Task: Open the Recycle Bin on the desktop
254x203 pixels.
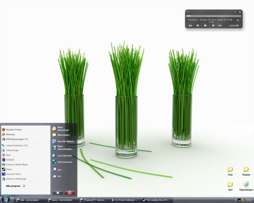Action: [246, 185]
